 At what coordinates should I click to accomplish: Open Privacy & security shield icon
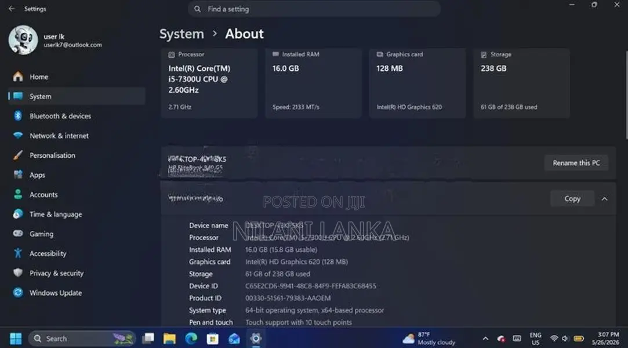(18, 273)
